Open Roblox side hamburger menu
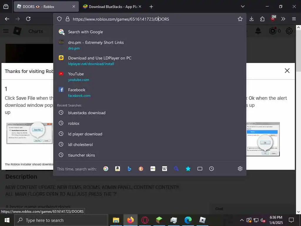Image resolution: width=301 pixels, height=226 pixels. coord(6,31)
